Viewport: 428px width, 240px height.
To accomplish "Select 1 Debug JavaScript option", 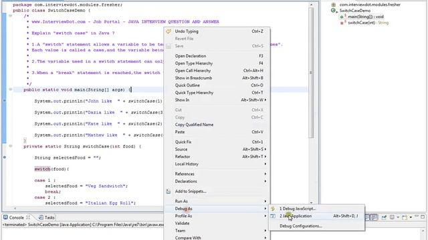I will pyautogui.click(x=317, y=209).
